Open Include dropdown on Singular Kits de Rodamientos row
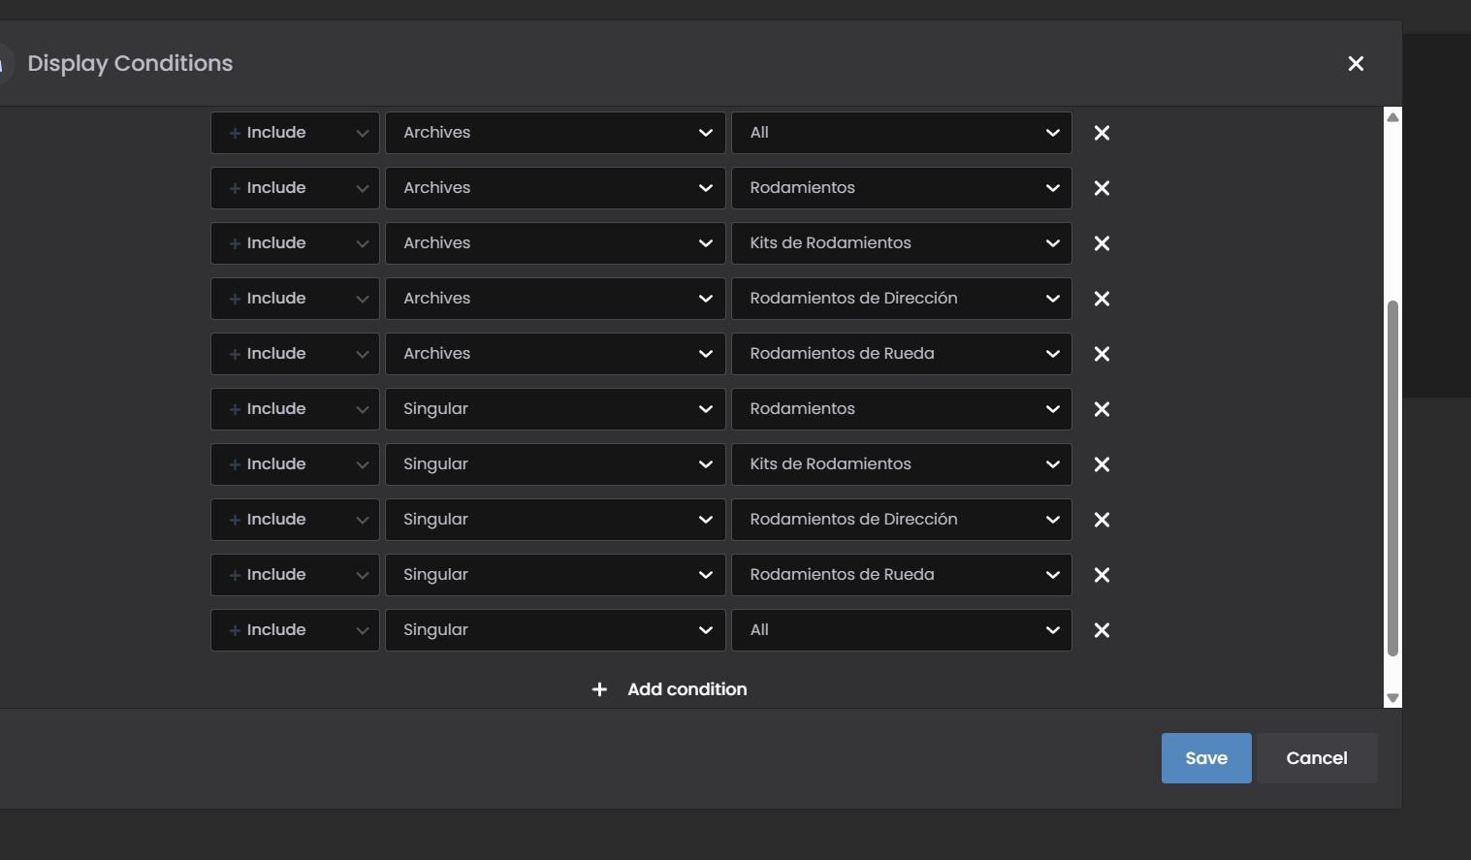 [295, 464]
